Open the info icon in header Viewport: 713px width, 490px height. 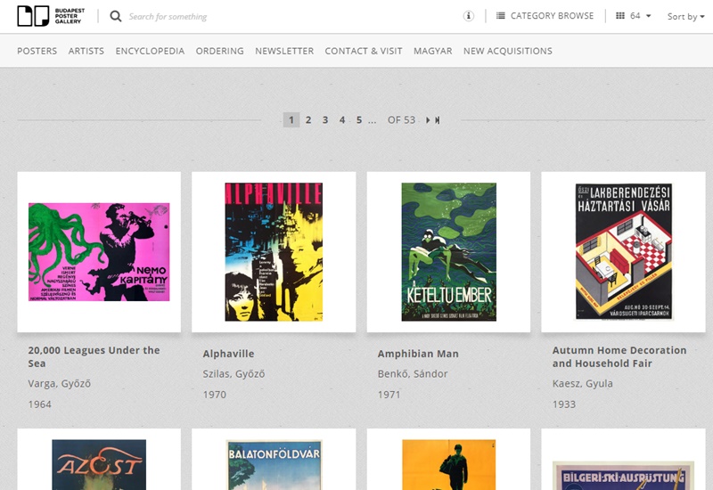(469, 16)
